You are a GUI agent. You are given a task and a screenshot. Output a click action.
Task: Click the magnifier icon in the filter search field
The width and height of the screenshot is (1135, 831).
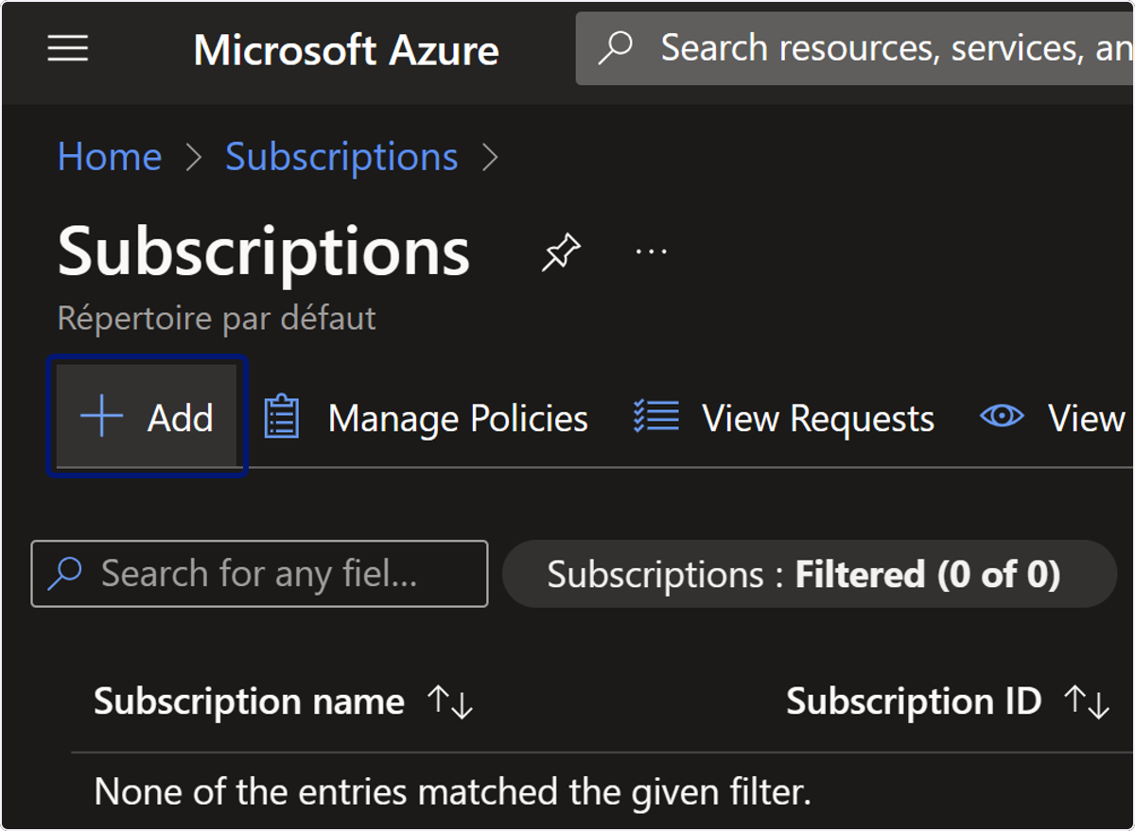(64, 573)
